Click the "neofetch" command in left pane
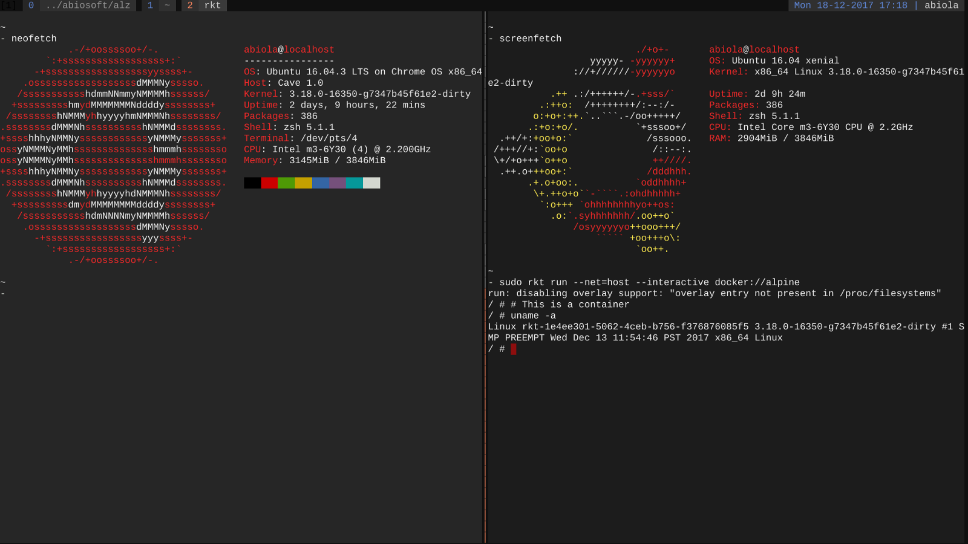968x544 pixels. [x=34, y=39]
